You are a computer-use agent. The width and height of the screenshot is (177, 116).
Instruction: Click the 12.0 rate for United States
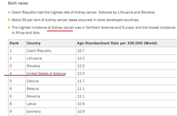tap(81, 73)
